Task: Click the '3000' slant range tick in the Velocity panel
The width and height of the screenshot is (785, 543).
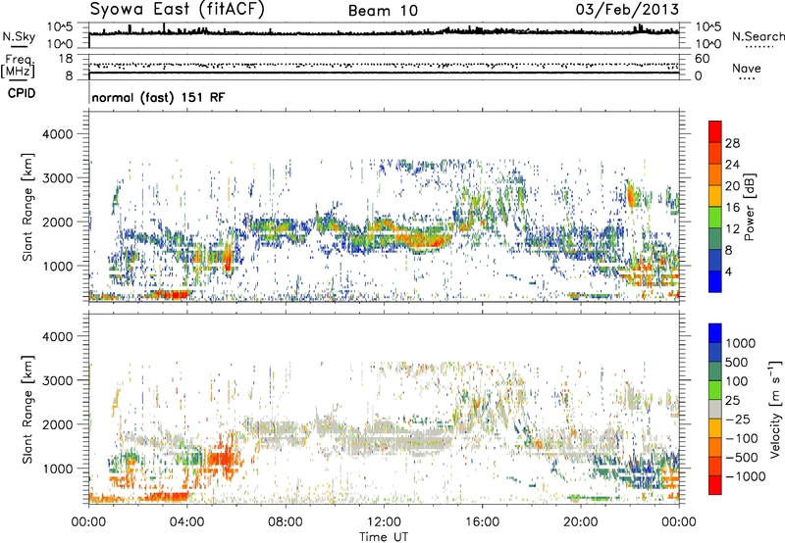Action: tap(57, 380)
